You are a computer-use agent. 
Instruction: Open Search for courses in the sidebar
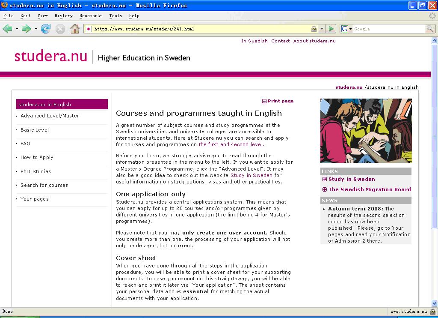click(44, 185)
